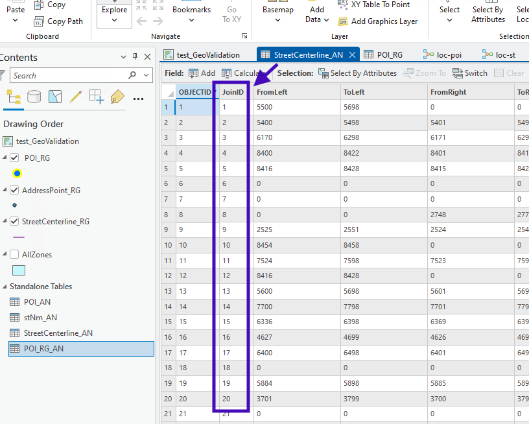Viewport: 529px width, 424px height.
Task: Click the Switch selection button
Action: 470,73
